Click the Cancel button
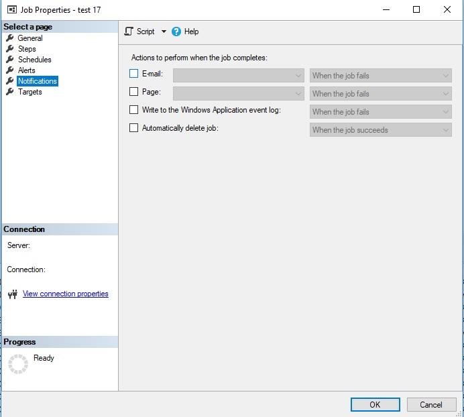464x417 pixels. 431,404
